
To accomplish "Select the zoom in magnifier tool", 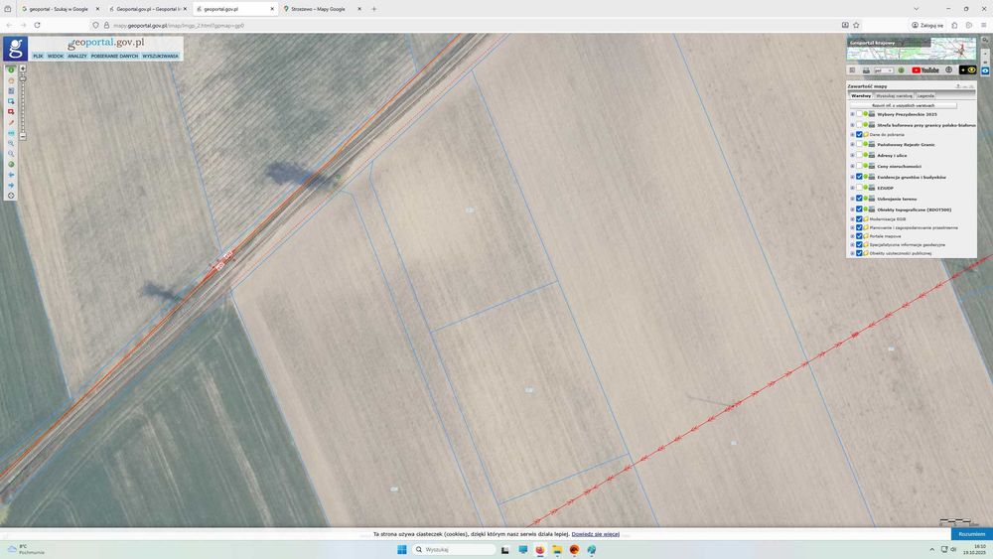I will click(11, 143).
